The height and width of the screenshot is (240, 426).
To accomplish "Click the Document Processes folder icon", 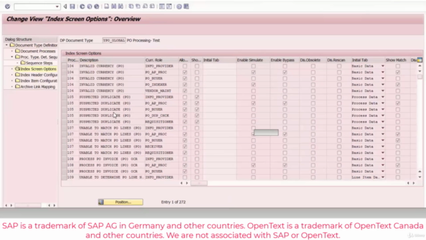I will click(18, 51).
